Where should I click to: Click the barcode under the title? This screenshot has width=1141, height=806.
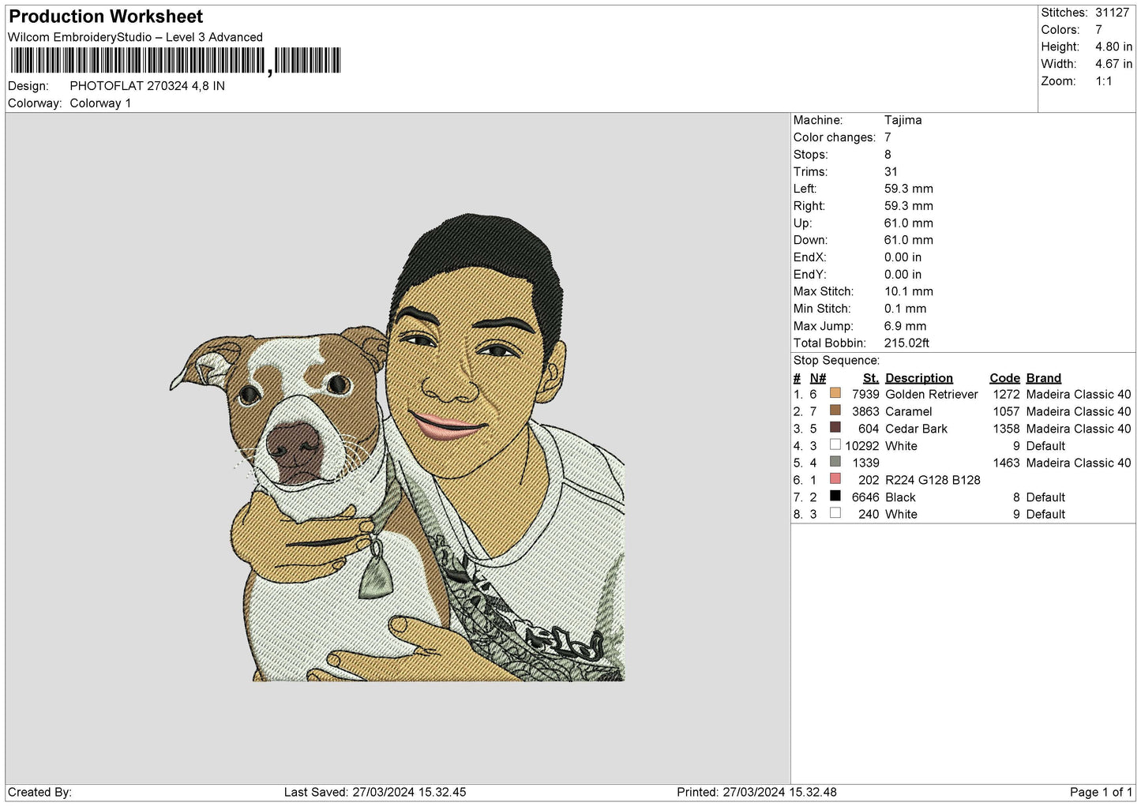point(175,61)
